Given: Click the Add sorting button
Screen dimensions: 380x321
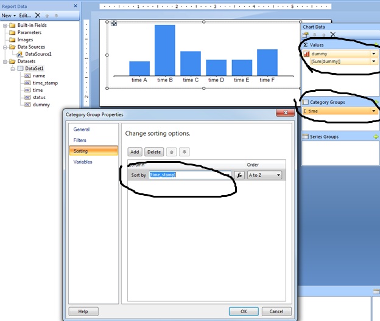Looking at the screenshot, I should (135, 152).
